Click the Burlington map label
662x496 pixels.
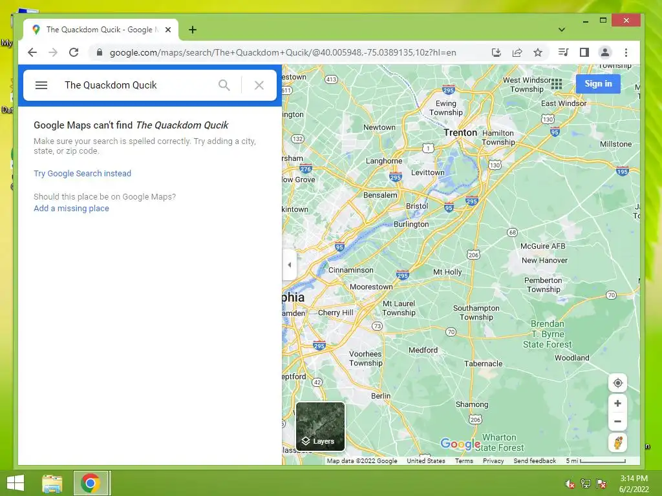click(411, 224)
